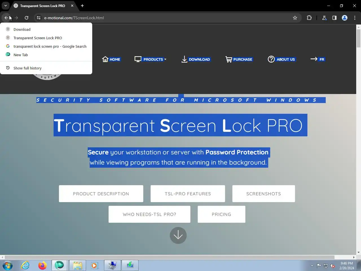Click the TSL-PRO FEATURES button
Viewport: 361px width, 271px height.
tap(188, 194)
